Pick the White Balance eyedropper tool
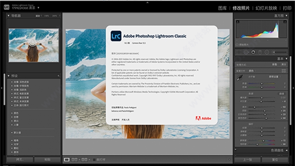The height and width of the screenshot is (166, 295). point(239,78)
